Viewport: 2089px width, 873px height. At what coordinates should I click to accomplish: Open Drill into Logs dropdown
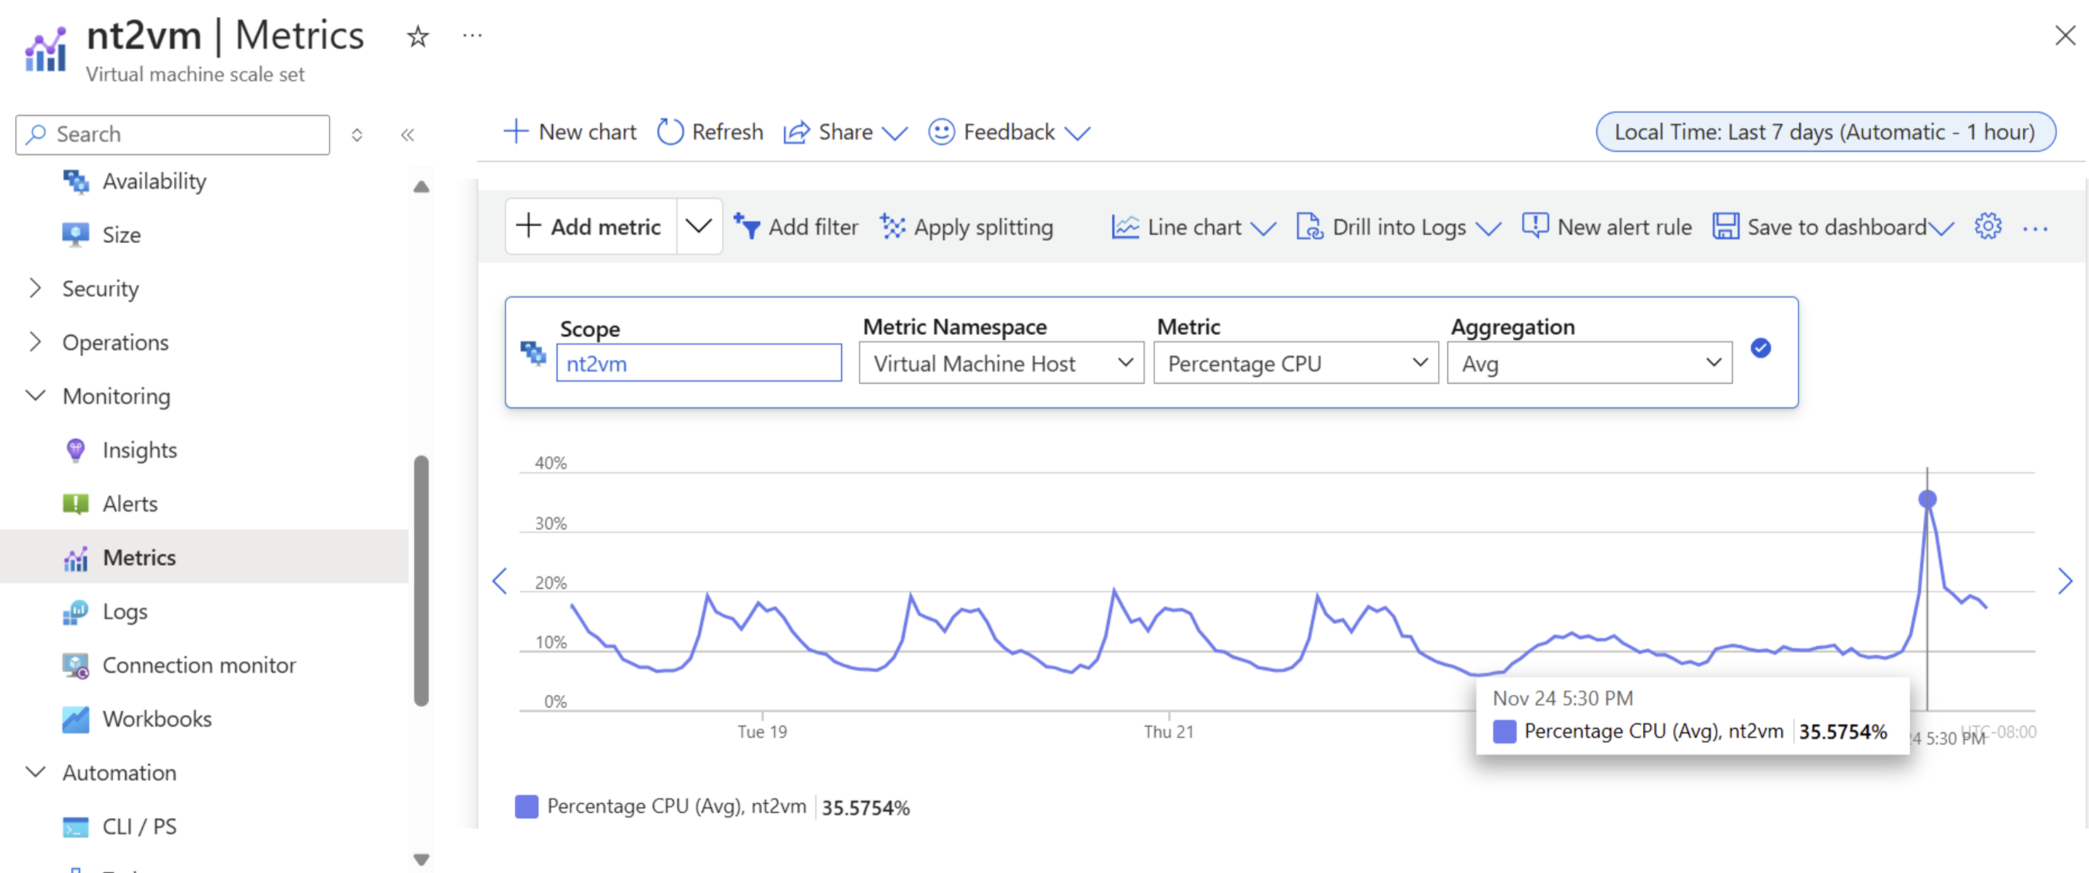[1398, 227]
